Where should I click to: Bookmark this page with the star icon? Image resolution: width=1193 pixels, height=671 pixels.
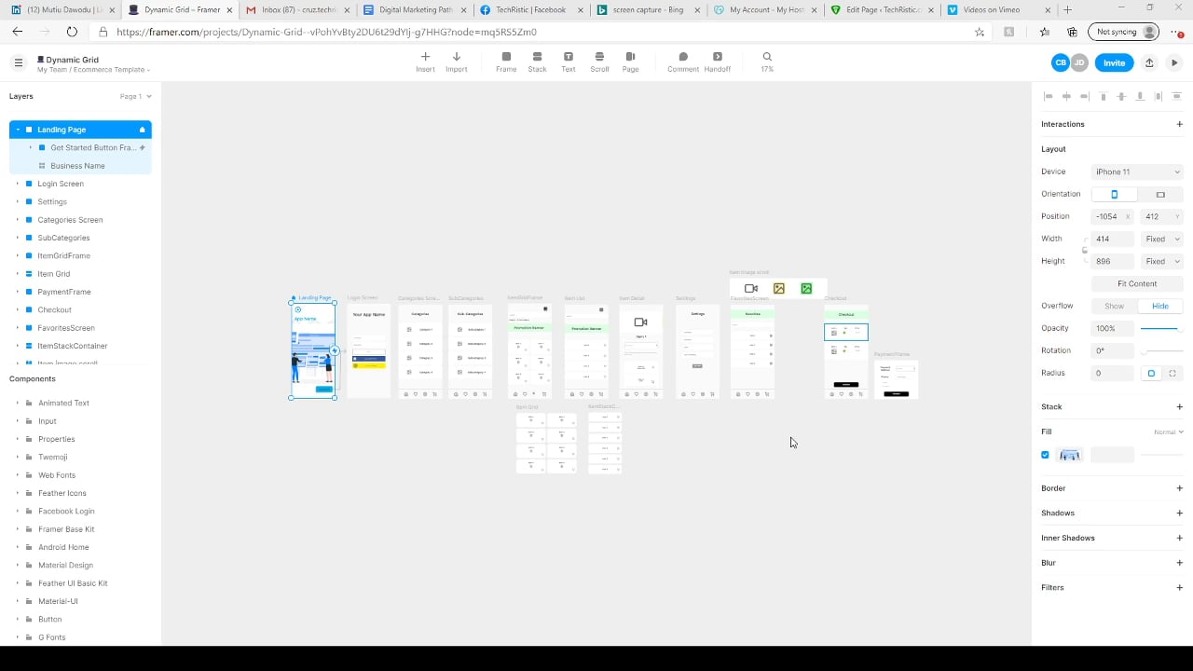point(979,32)
